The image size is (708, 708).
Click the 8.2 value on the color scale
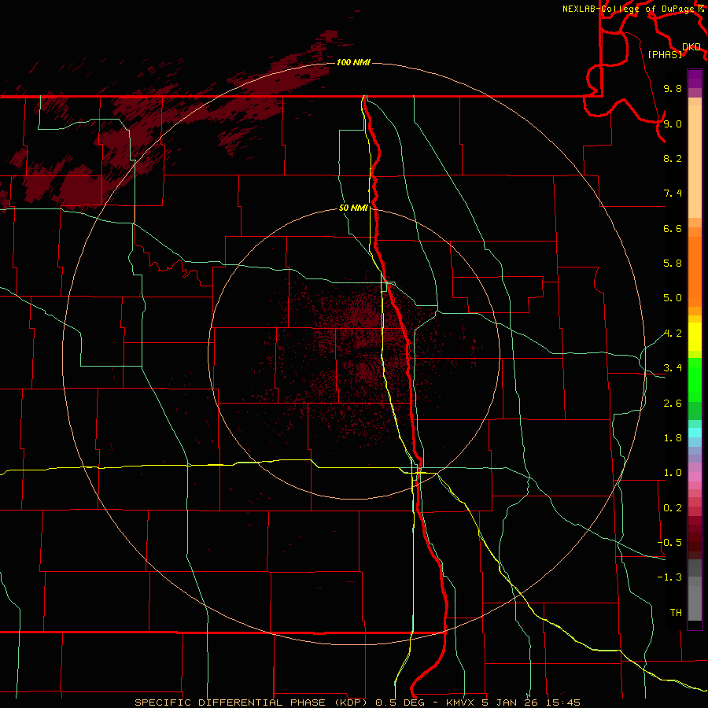[x=673, y=158]
